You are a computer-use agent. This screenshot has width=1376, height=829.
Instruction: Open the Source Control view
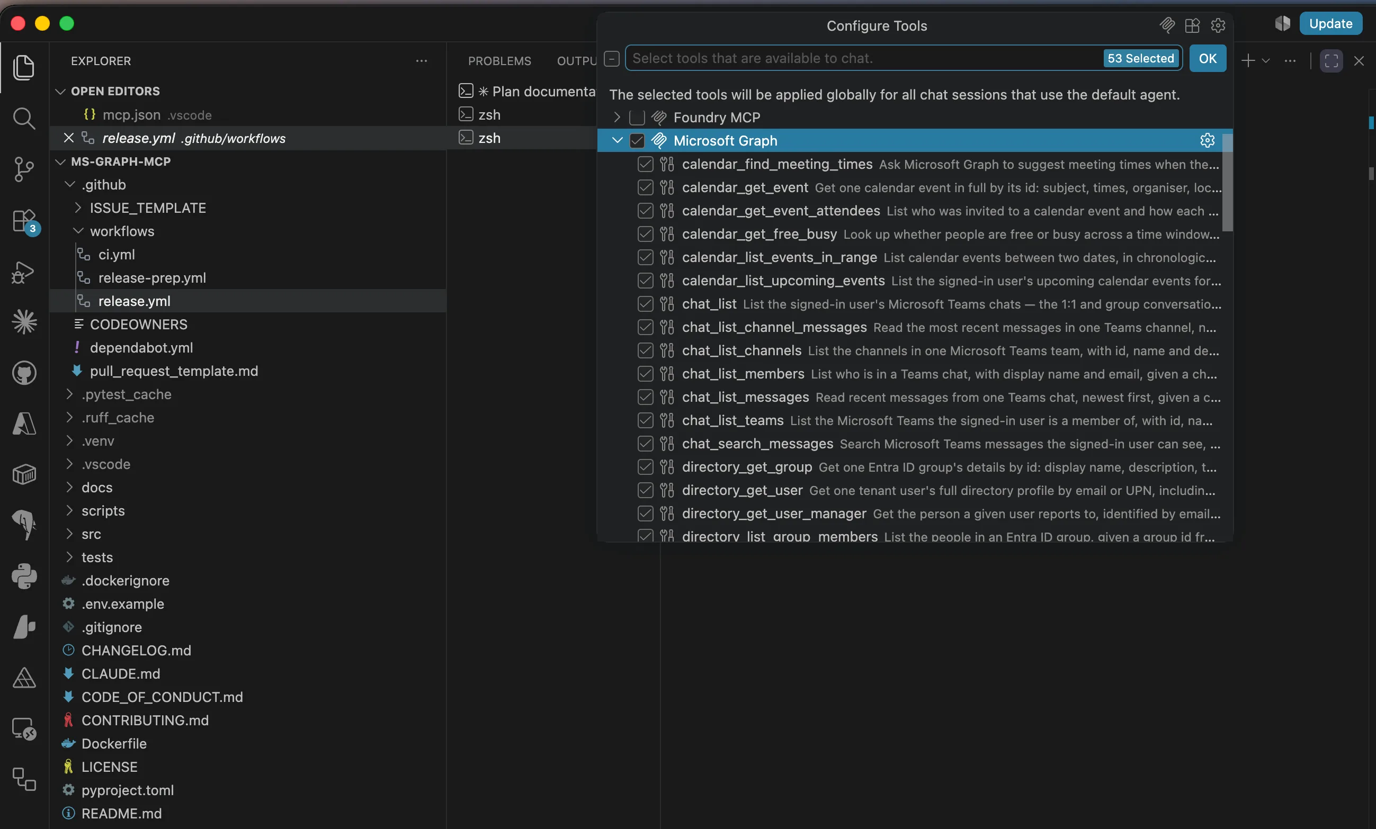pyautogui.click(x=23, y=168)
